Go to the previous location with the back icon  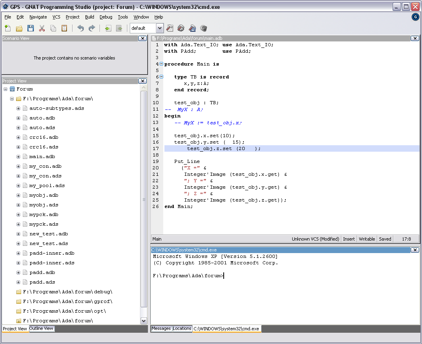pyautogui.click(x=108, y=28)
